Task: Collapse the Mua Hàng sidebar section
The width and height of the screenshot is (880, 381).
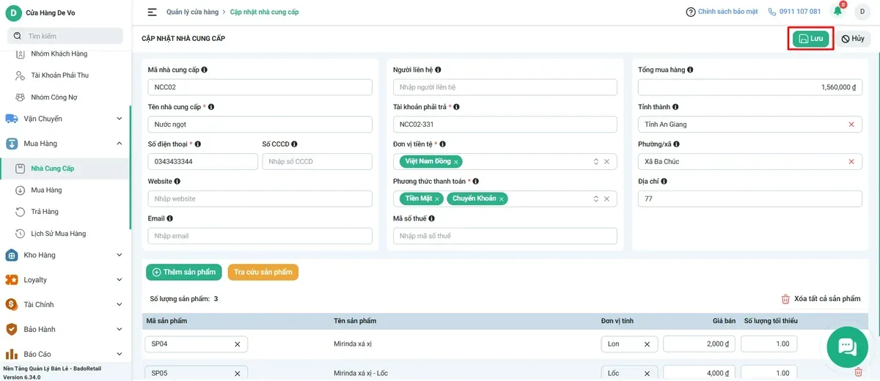Action: [x=65, y=144]
